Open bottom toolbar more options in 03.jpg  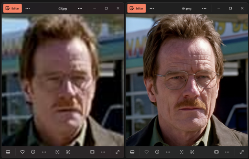[x=44, y=152]
